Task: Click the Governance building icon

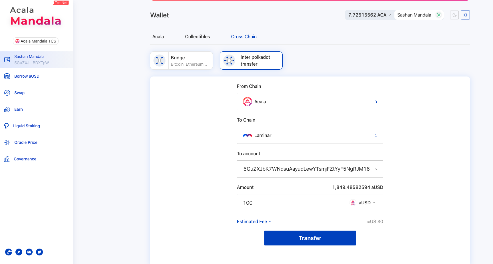Action: pyautogui.click(x=7, y=159)
